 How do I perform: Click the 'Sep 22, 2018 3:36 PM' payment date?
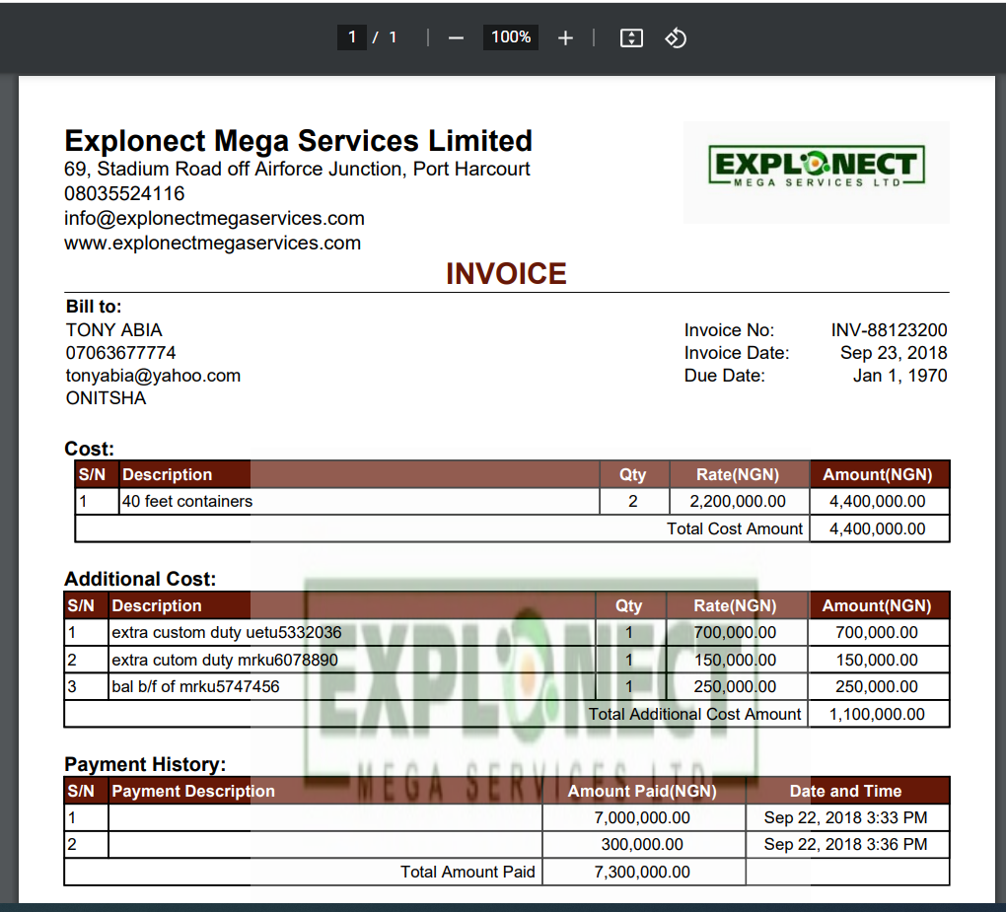pos(845,844)
